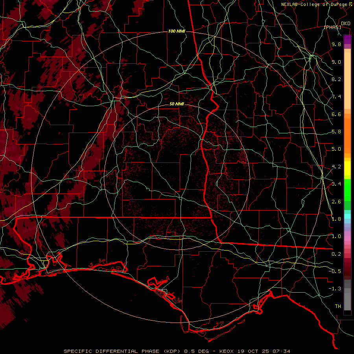Click the 2.6 value on the color scale

(x=336, y=202)
